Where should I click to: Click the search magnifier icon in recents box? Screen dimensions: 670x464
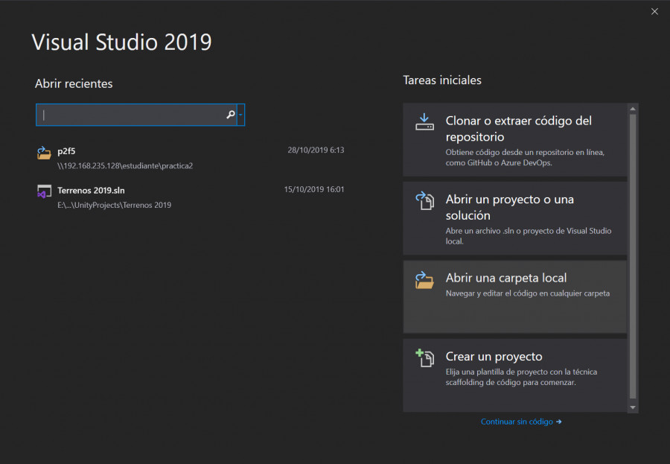click(x=230, y=115)
